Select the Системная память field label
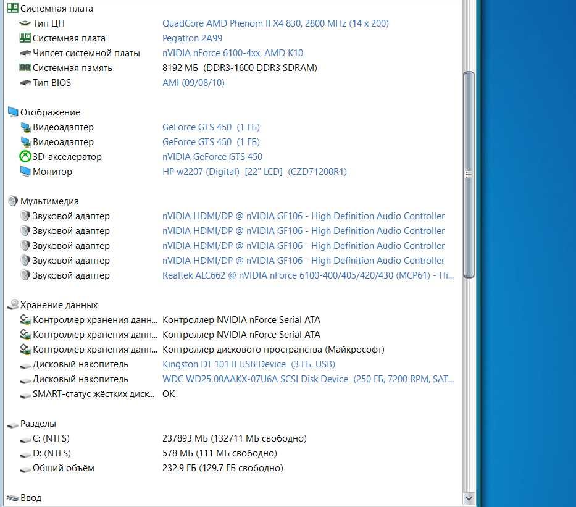Viewport: 576px width, 507px height. coord(72,68)
